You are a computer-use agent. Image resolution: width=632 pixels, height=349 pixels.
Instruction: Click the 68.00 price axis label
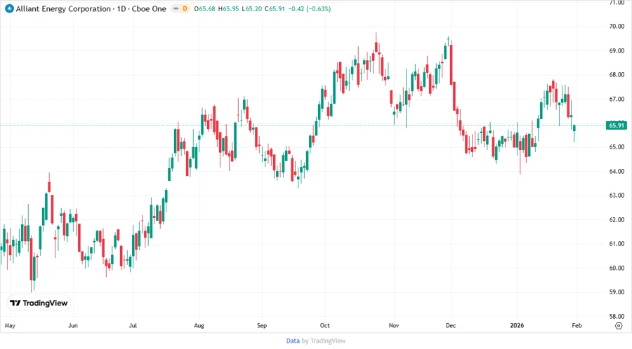coord(617,75)
